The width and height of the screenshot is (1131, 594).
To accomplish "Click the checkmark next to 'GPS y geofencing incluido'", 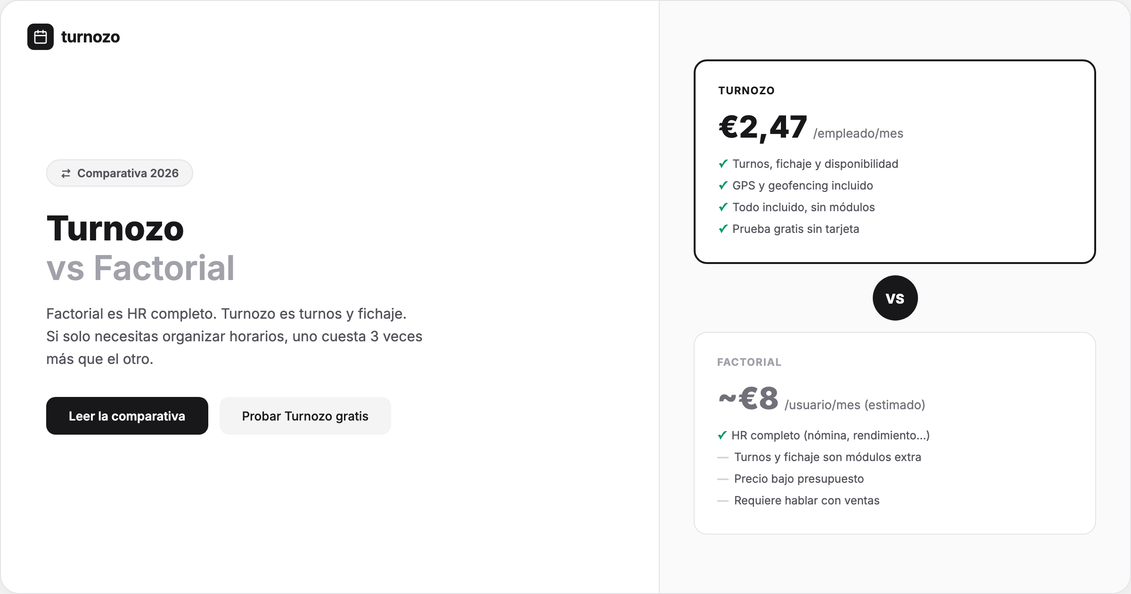I will pyautogui.click(x=722, y=185).
